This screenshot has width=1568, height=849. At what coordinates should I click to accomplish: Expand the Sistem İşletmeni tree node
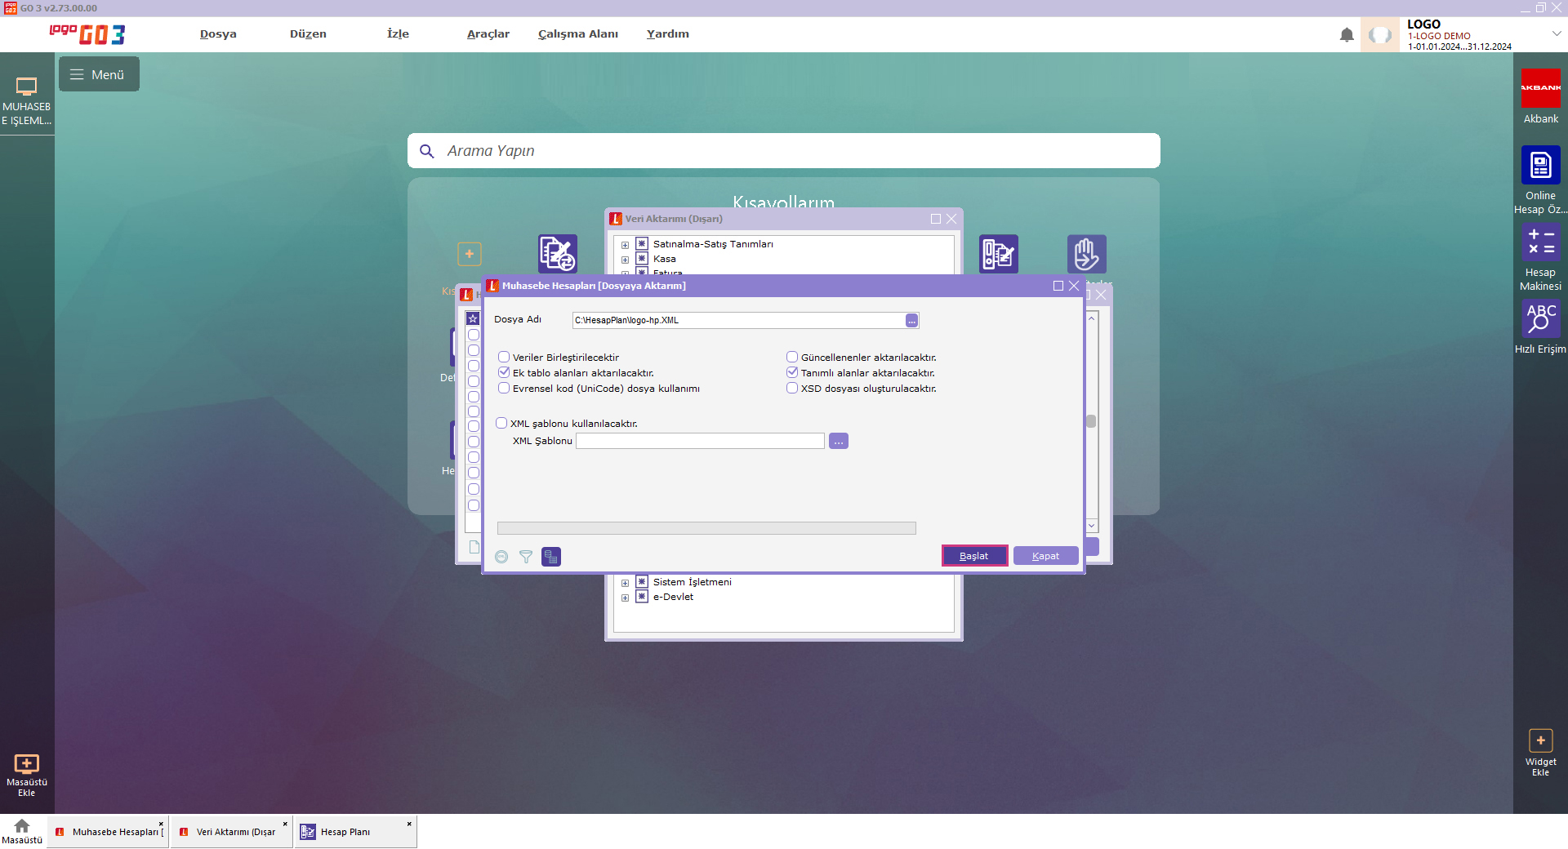pyautogui.click(x=625, y=583)
